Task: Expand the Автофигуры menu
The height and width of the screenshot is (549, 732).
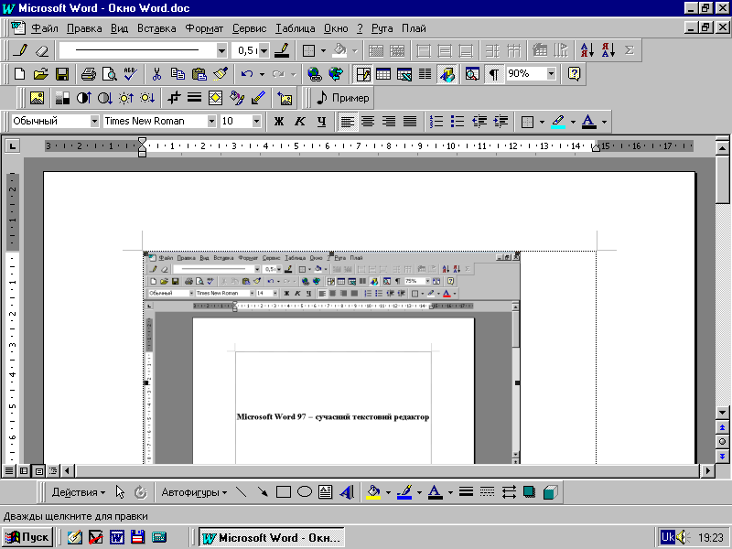Action: click(194, 492)
